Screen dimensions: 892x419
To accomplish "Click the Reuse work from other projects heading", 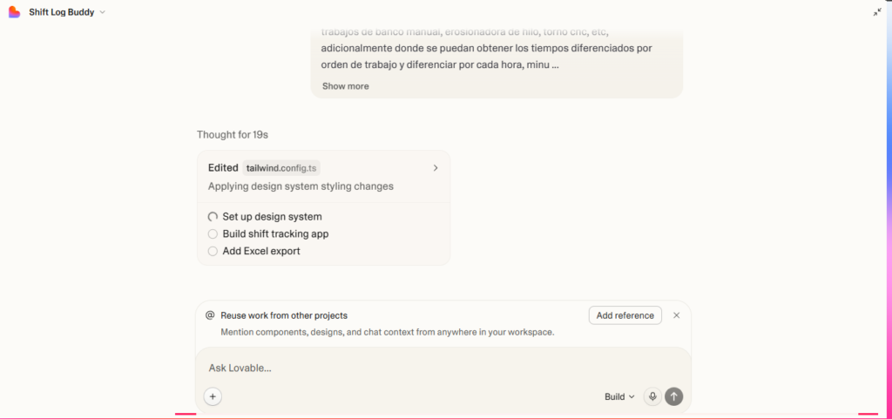I will pyautogui.click(x=284, y=315).
